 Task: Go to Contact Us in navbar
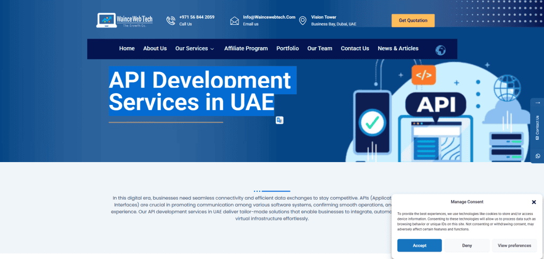(x=355, y=48)
